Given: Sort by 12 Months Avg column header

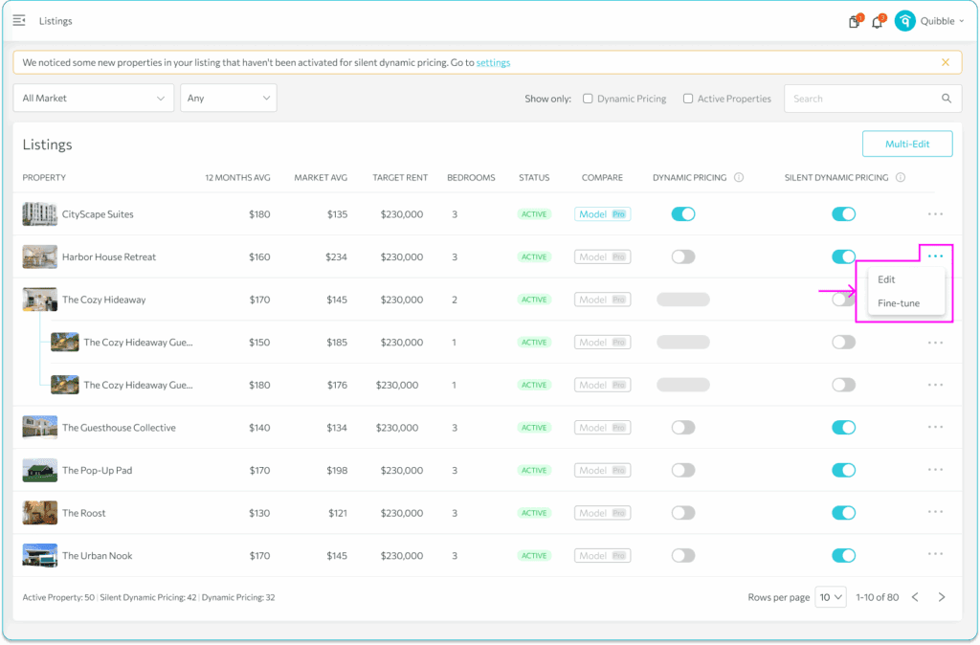Looking at the screenshot, I should [237, 177].
